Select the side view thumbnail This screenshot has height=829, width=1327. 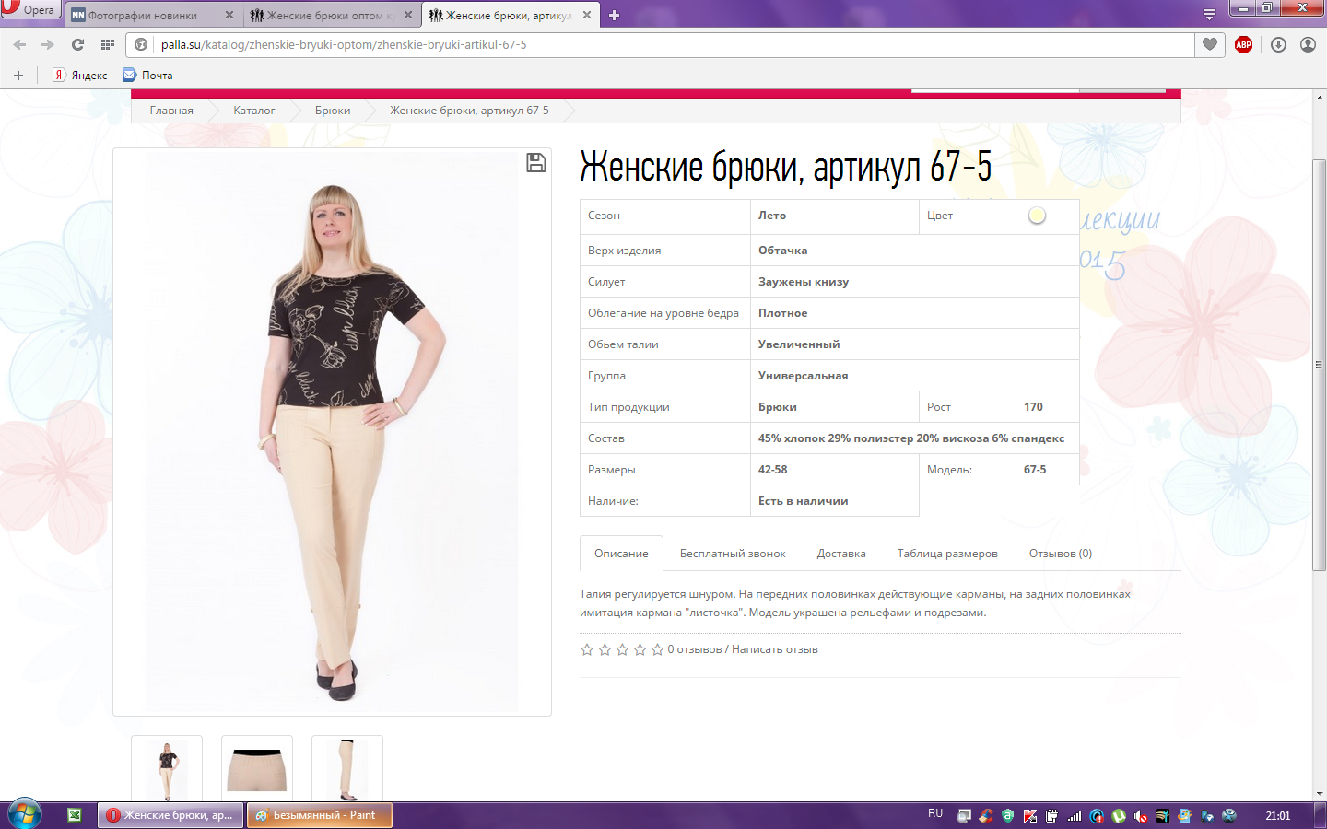point(347,769)
